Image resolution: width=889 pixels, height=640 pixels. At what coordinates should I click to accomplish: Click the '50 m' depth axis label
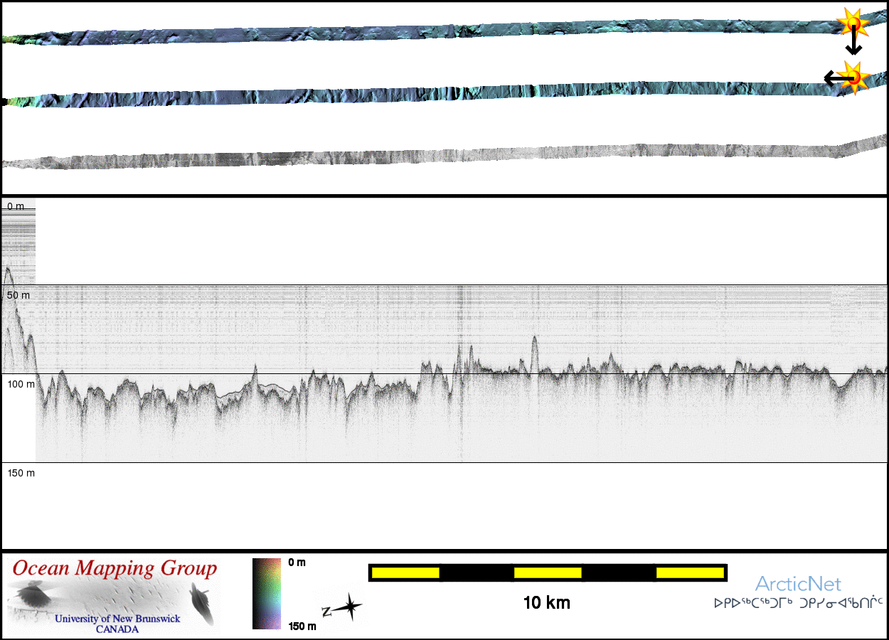(18, 295)
